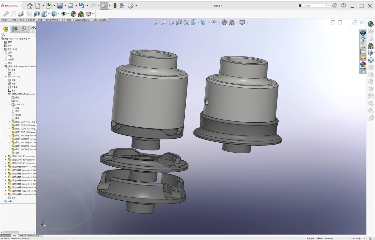The height and width of the screenshot is (240, 375).
Task: Switch to the SOLIDWORKS CAM tab
Action: 83,20
